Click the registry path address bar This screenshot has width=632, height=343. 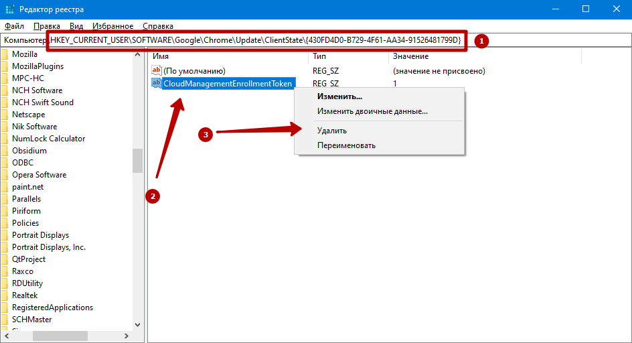(254, 41)
